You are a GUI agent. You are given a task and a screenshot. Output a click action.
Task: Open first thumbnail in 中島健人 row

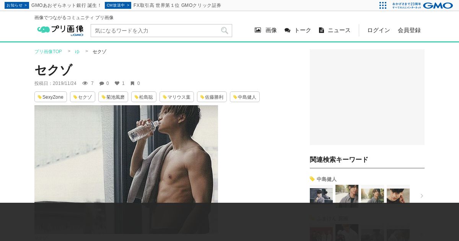point(321,196)
